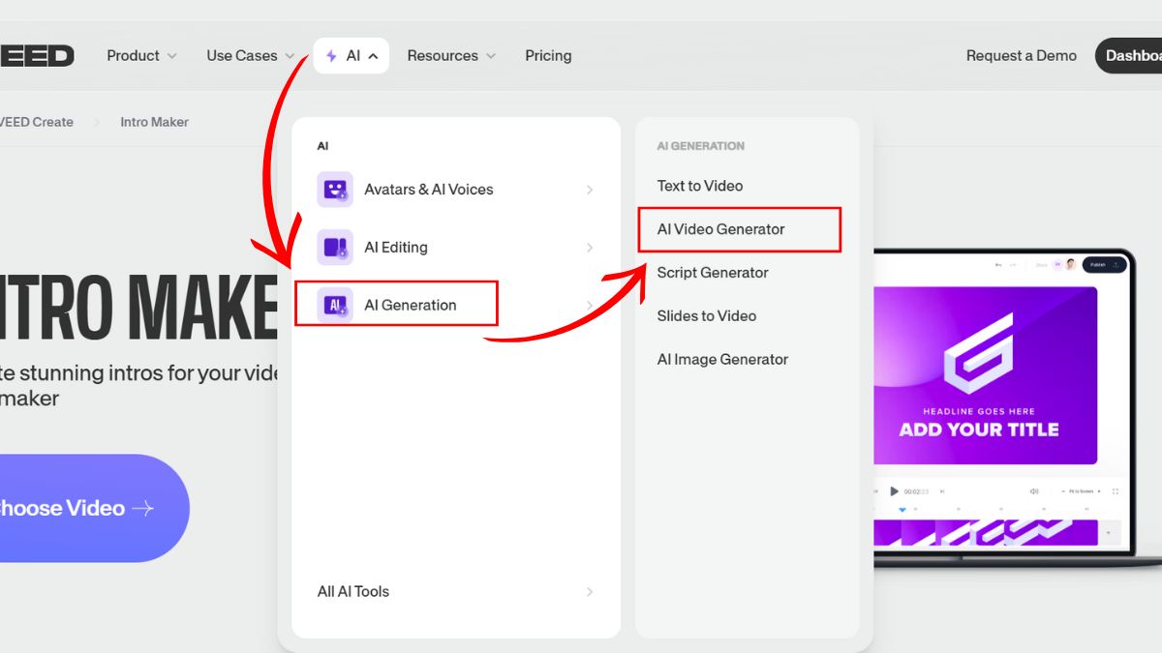Open Fit to Screen dropdown in preview
This screenshot has height=653, width=1162.
[1081, 491]
